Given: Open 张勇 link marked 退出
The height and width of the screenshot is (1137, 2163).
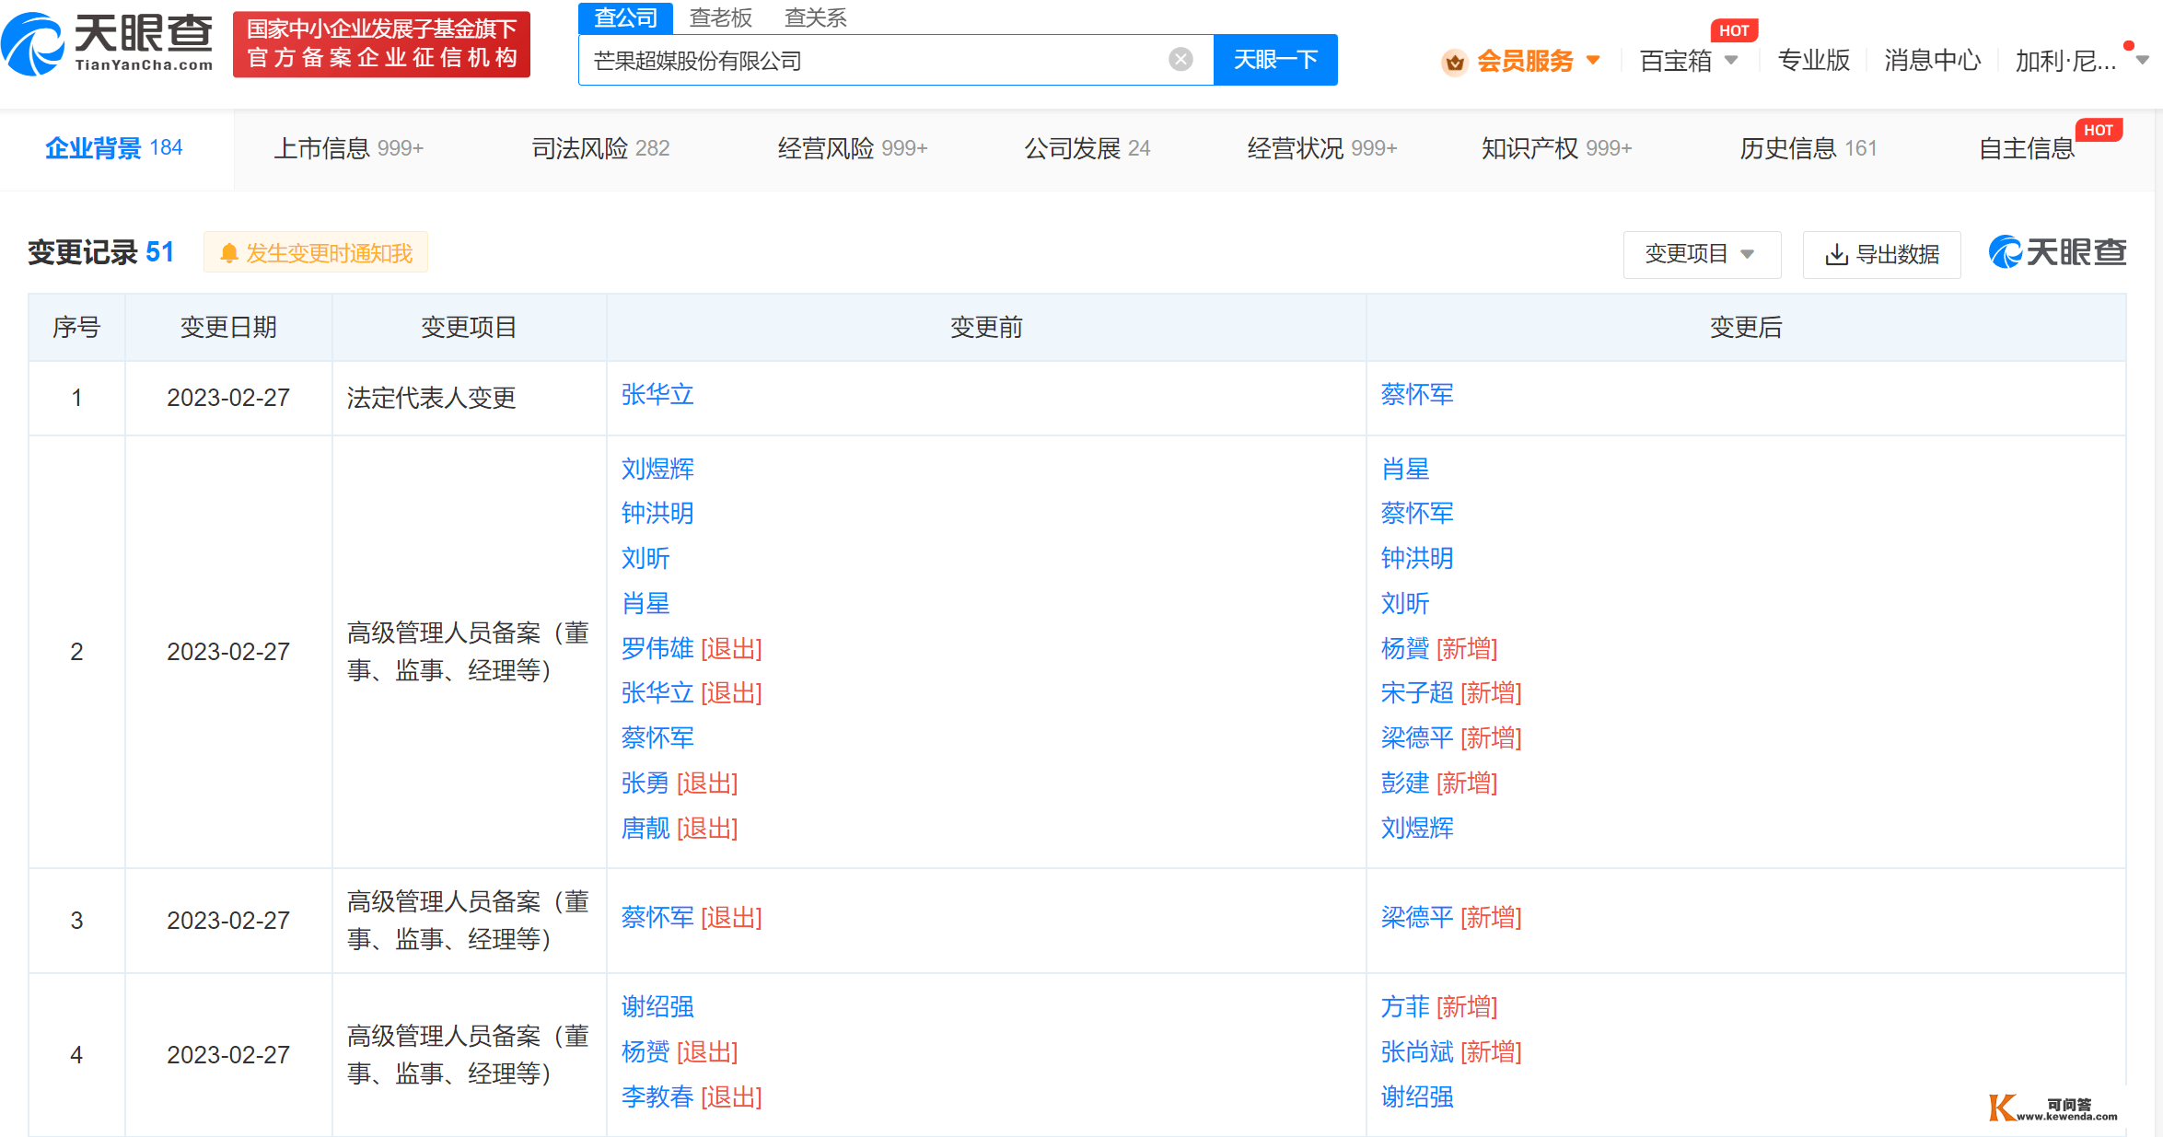Looking at the screenshot, I should point(645,783).
